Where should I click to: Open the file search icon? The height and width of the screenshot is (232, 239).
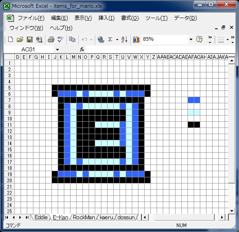39,39
